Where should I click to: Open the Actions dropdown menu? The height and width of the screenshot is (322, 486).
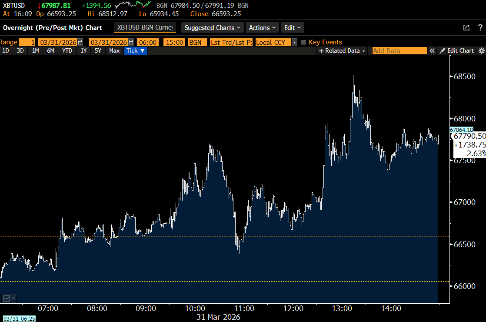(x=262, y=27)
